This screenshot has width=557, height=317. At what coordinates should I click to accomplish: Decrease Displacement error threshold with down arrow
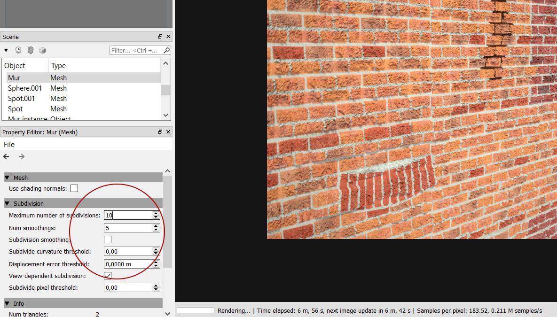pyautogui.click(x=156, y=266)
